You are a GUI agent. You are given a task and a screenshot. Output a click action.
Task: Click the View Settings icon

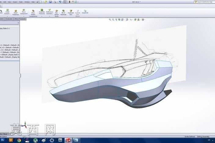pos(143,20)
